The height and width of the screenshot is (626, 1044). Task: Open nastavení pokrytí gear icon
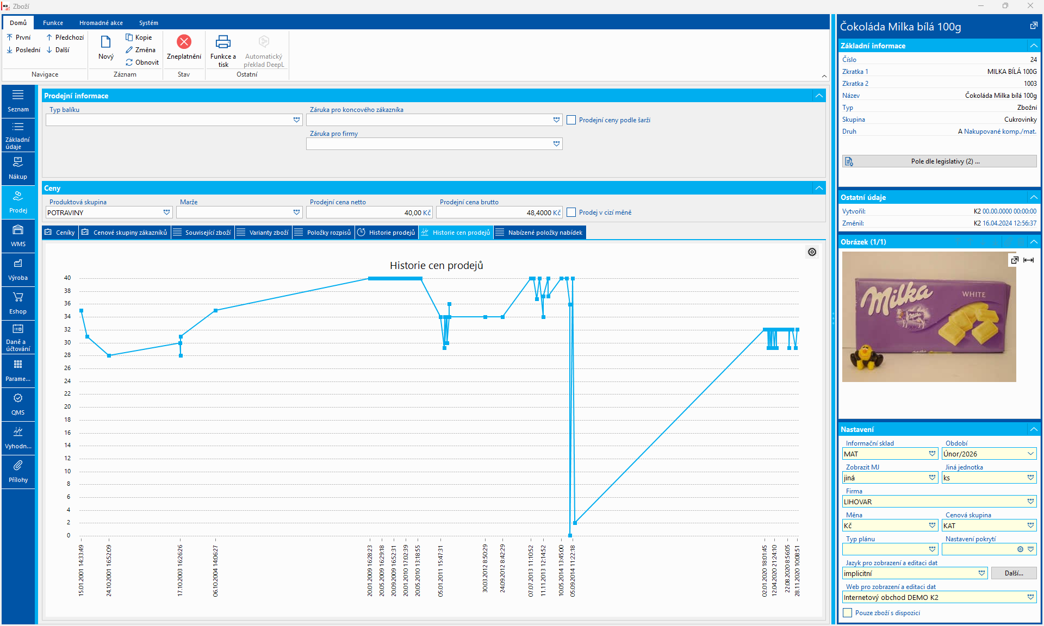tap(1020, 549)
